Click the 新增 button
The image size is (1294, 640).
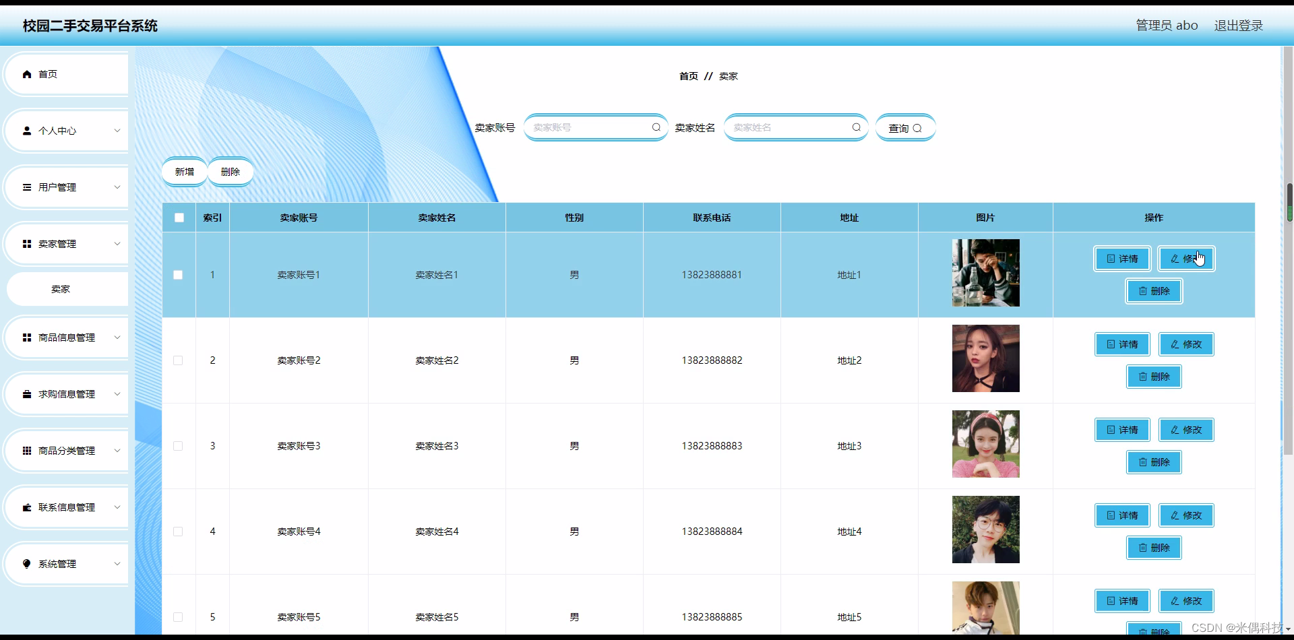[184, 171]
